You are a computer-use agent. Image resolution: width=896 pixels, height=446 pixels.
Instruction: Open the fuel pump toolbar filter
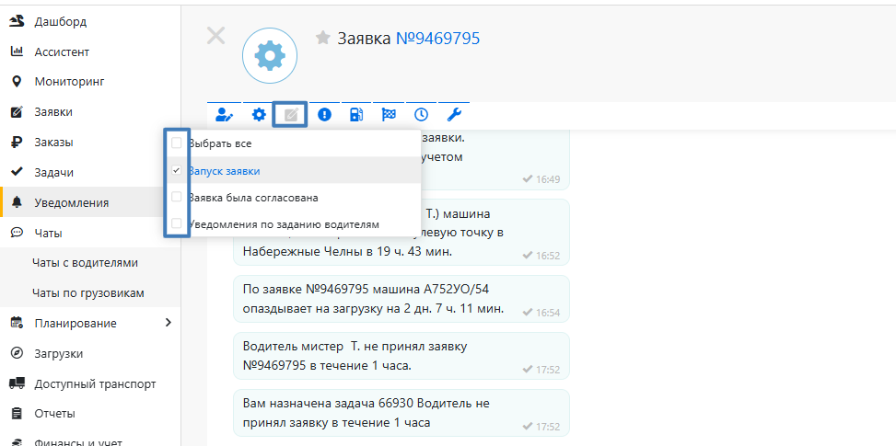356,115
